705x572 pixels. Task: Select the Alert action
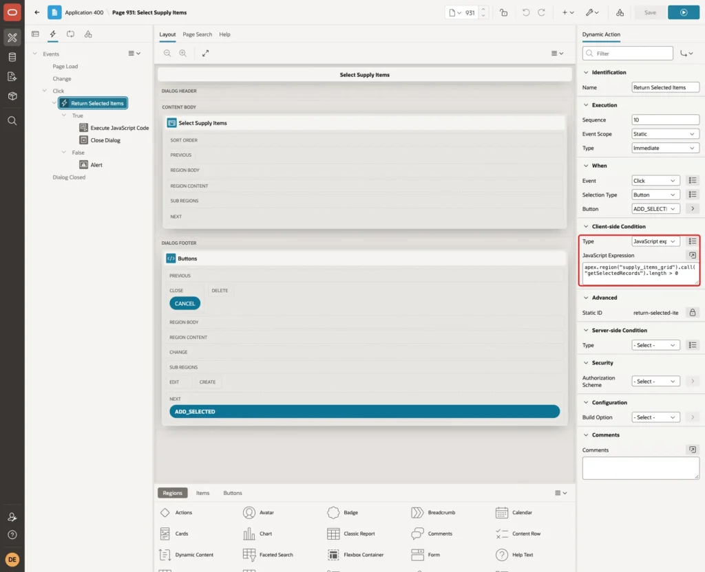pyautogui.click(x=91, y=165)
